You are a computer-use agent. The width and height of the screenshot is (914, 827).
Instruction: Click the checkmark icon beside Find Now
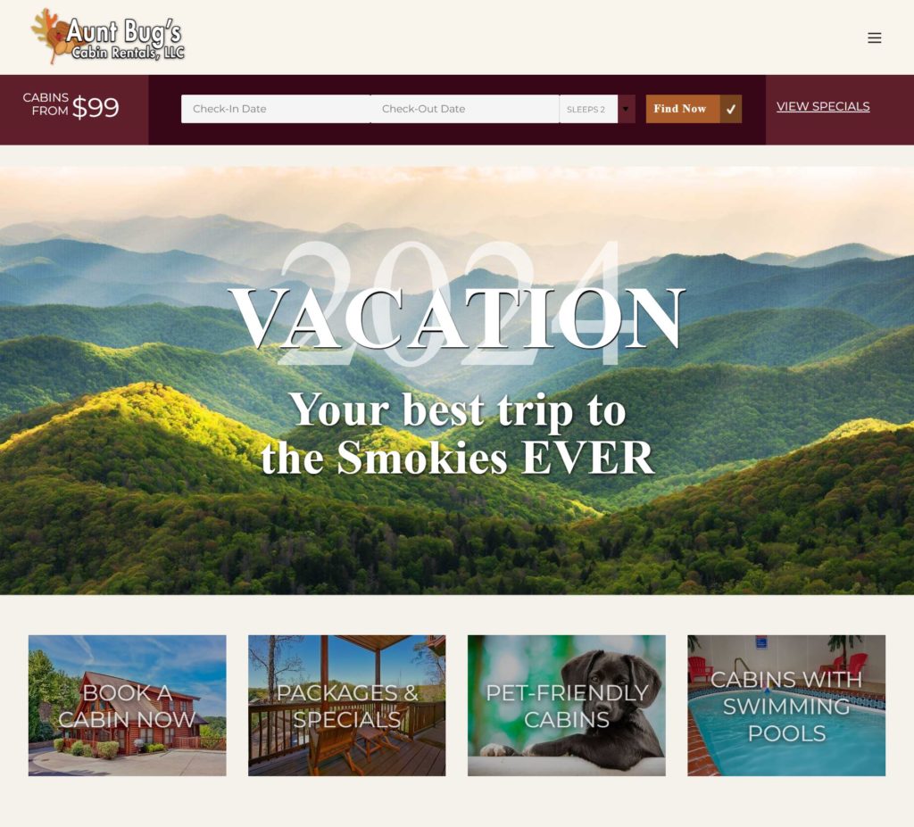tap(730, 109)
